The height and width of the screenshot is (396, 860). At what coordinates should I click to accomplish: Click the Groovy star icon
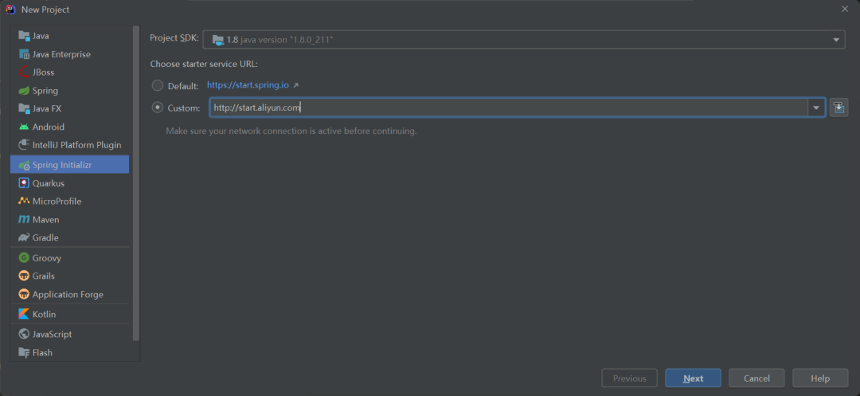coord(24,258)
